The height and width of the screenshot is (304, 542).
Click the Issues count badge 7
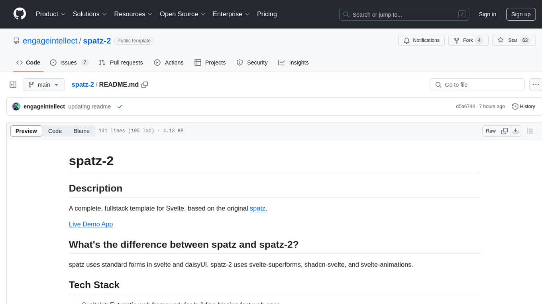[x=84, y=62]
